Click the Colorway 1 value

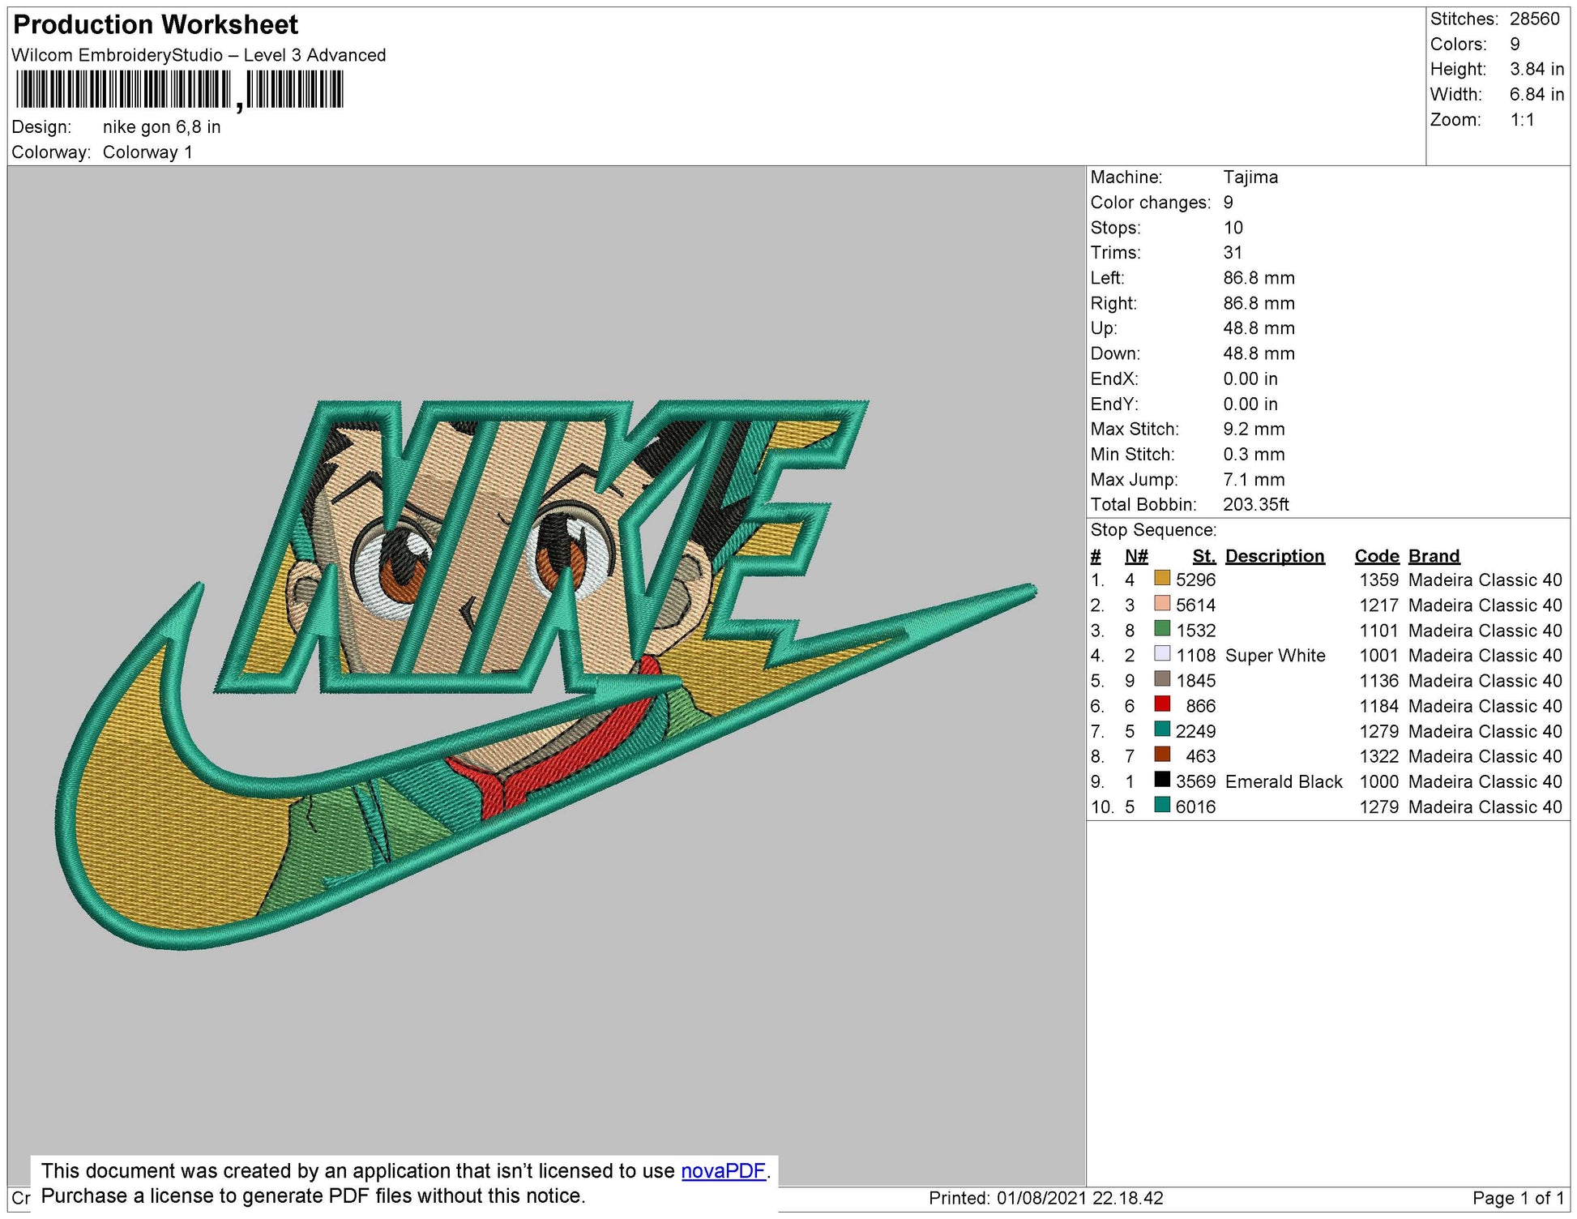point(150,149)
